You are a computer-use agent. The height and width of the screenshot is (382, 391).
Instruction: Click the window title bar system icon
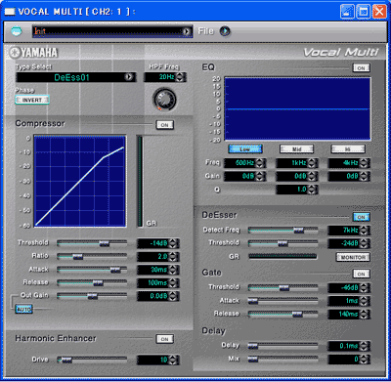10,12
